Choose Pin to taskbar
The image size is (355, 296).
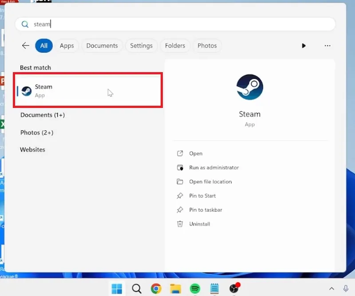[x=205, y=210]
